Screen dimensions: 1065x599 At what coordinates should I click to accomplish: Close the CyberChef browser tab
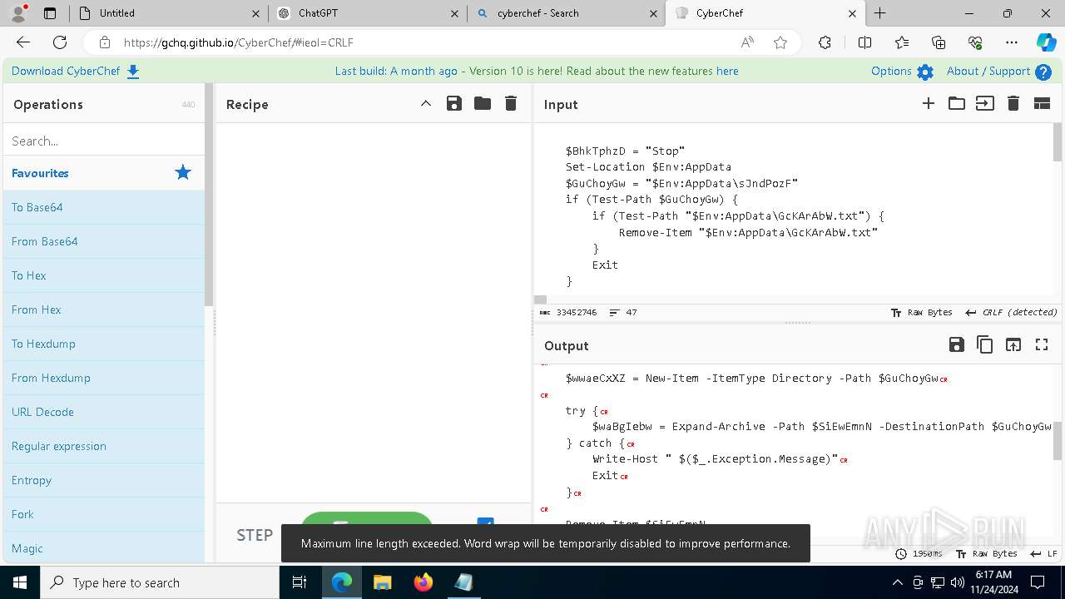[x=852, y=13]
